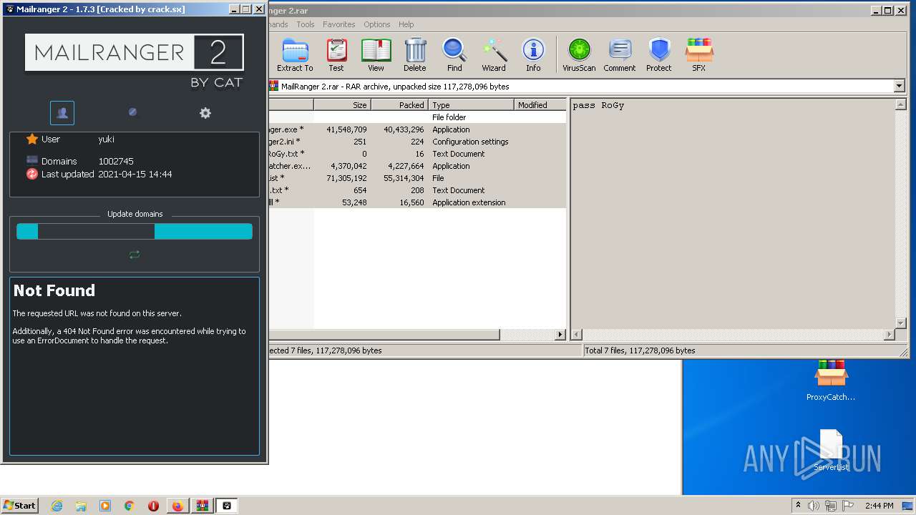The height and width of the screenshot is (515, 916).
Task: Sort file list by Modified column
Action: [x=540, y=104]
